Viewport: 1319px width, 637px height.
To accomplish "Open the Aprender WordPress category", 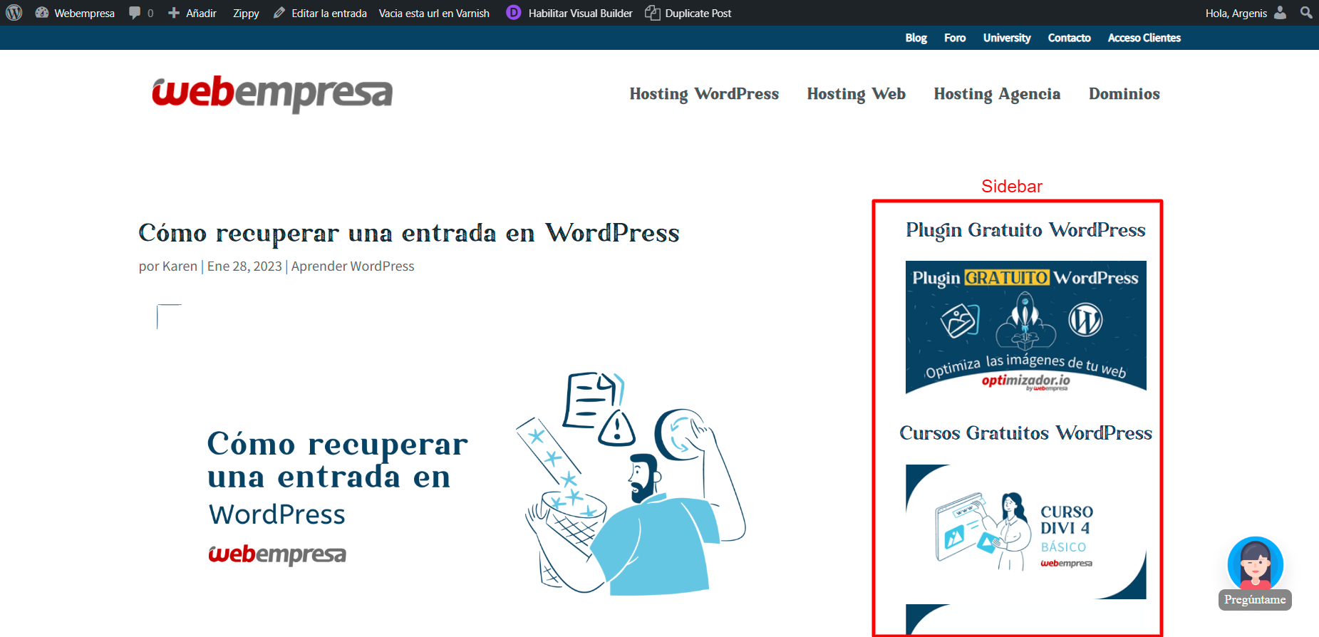I will point(353,266).
